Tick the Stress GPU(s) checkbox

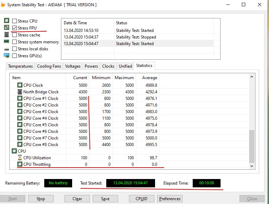tap(14, 56)
